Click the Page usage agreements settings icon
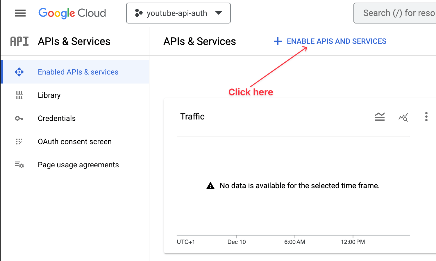 tap(19, 165)
